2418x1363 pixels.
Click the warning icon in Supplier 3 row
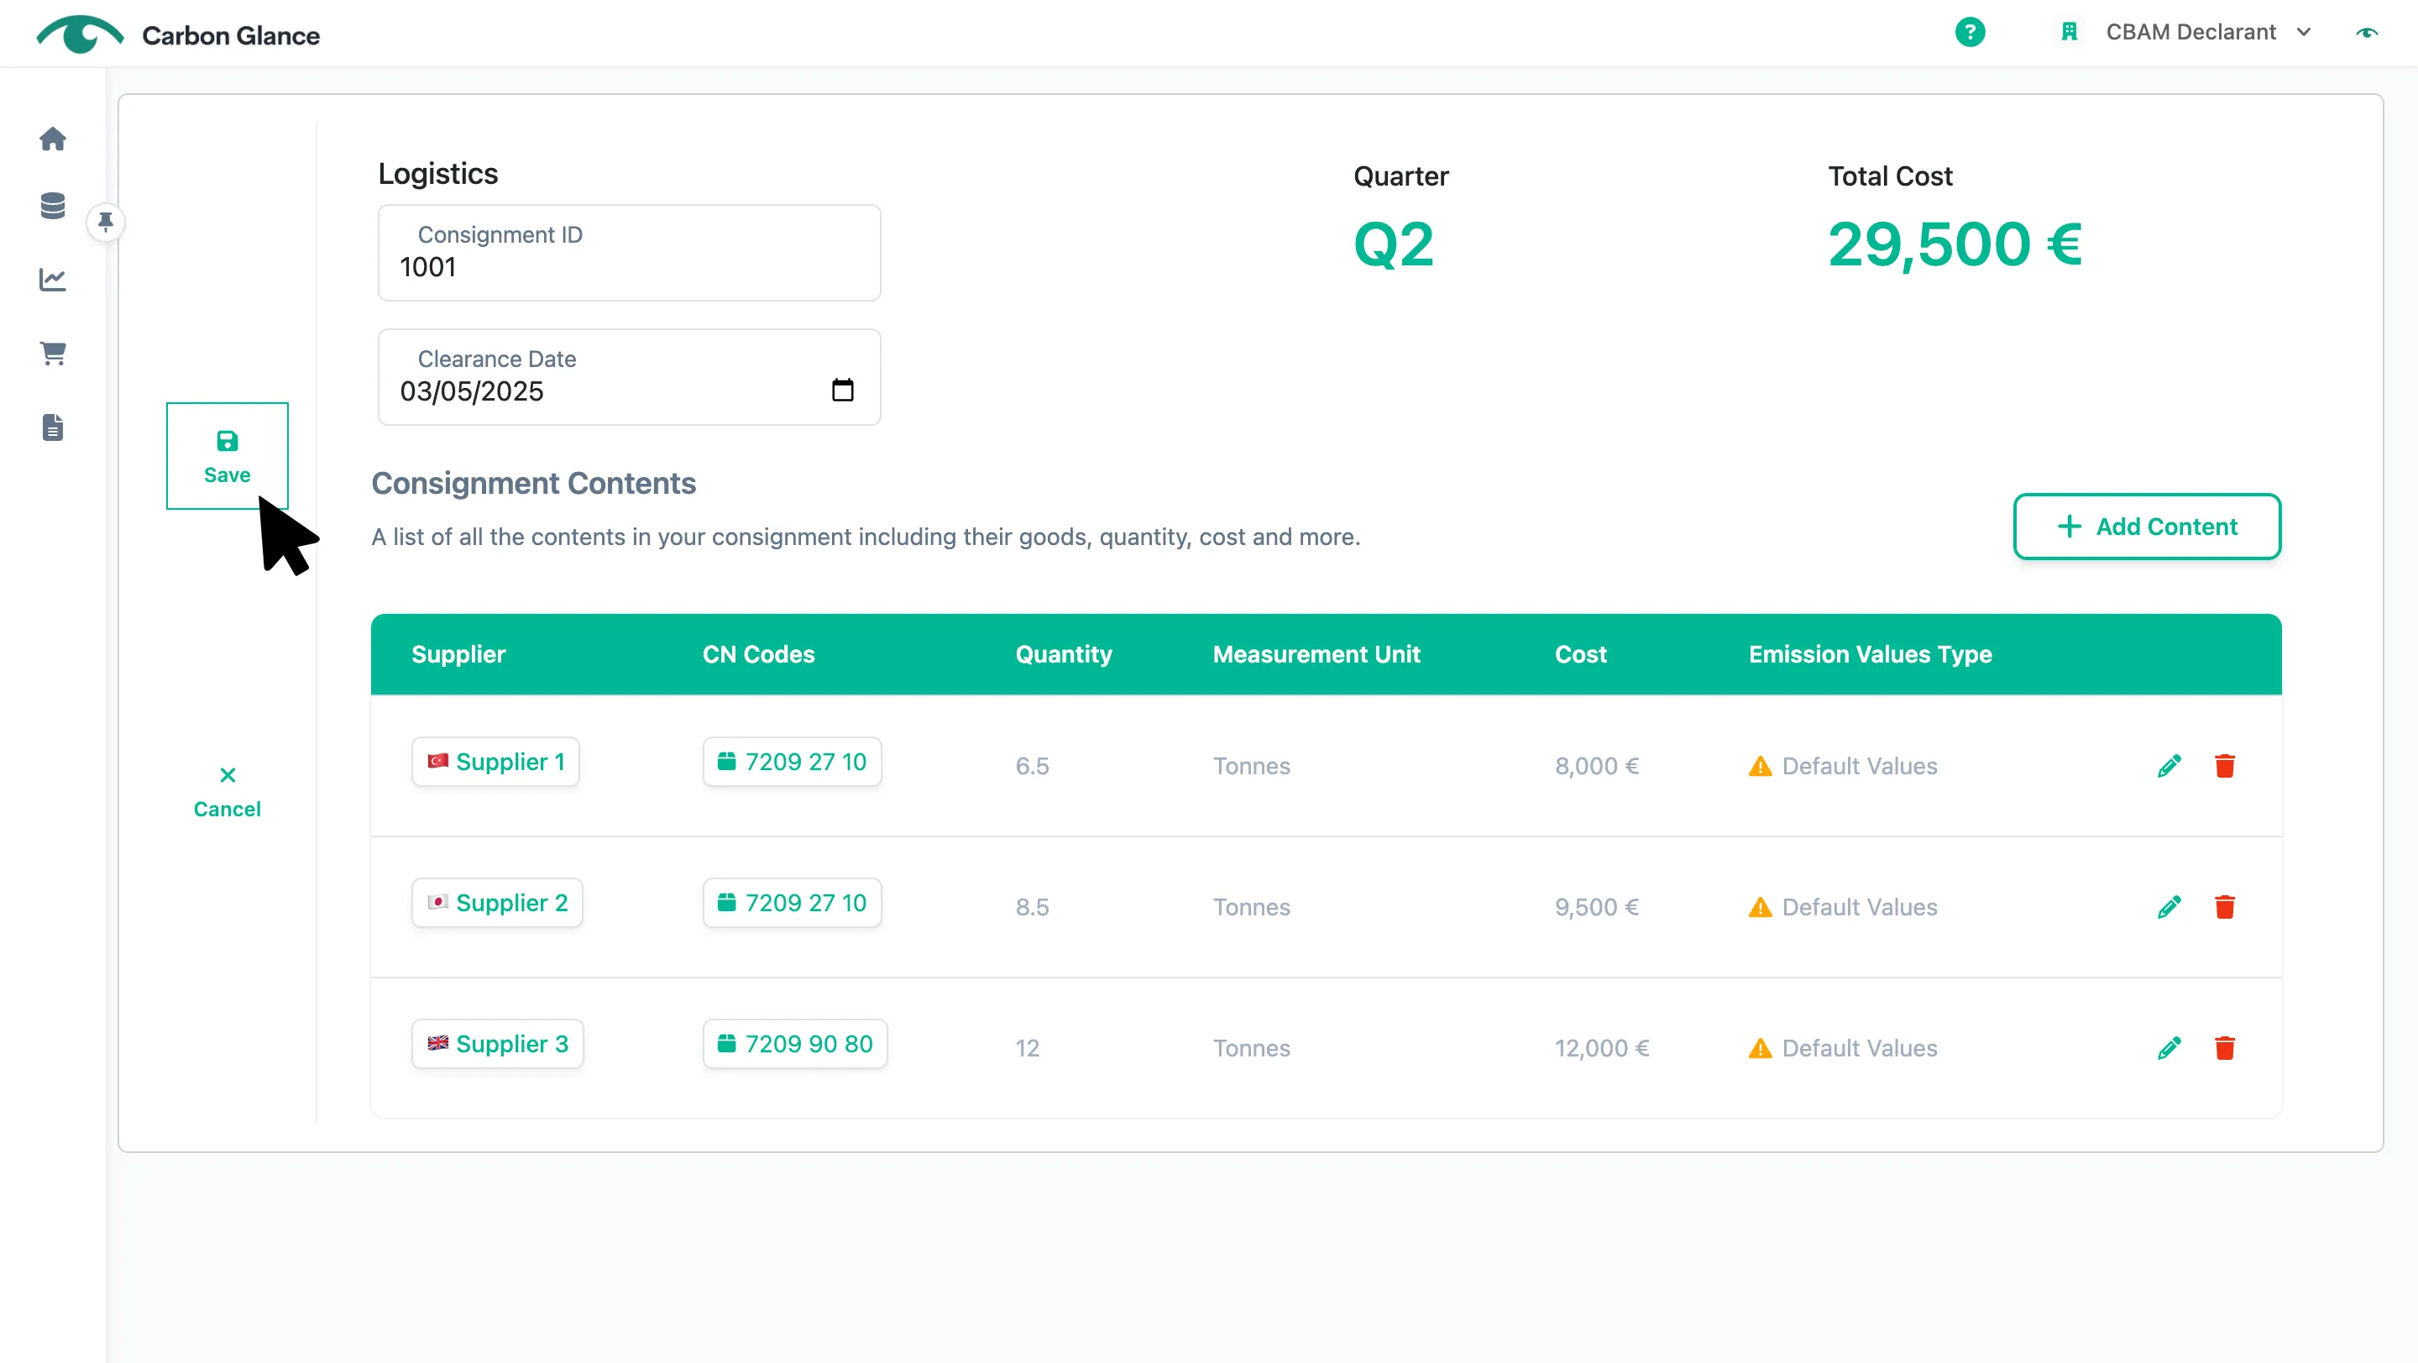[1759, 1047]
